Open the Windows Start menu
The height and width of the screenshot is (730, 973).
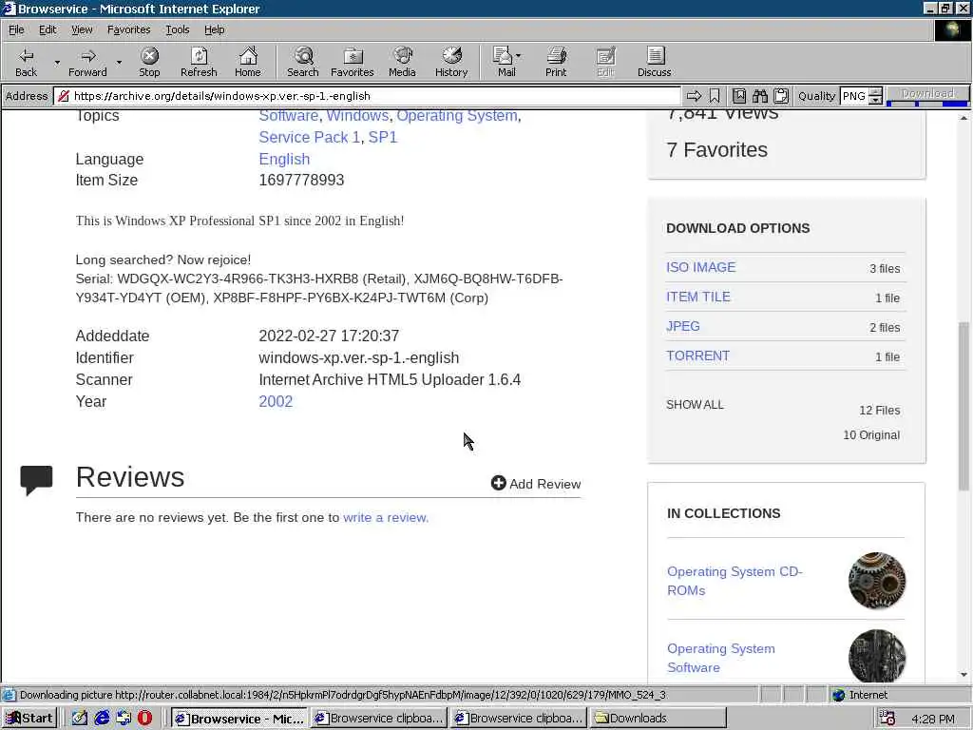coord(29,719)
